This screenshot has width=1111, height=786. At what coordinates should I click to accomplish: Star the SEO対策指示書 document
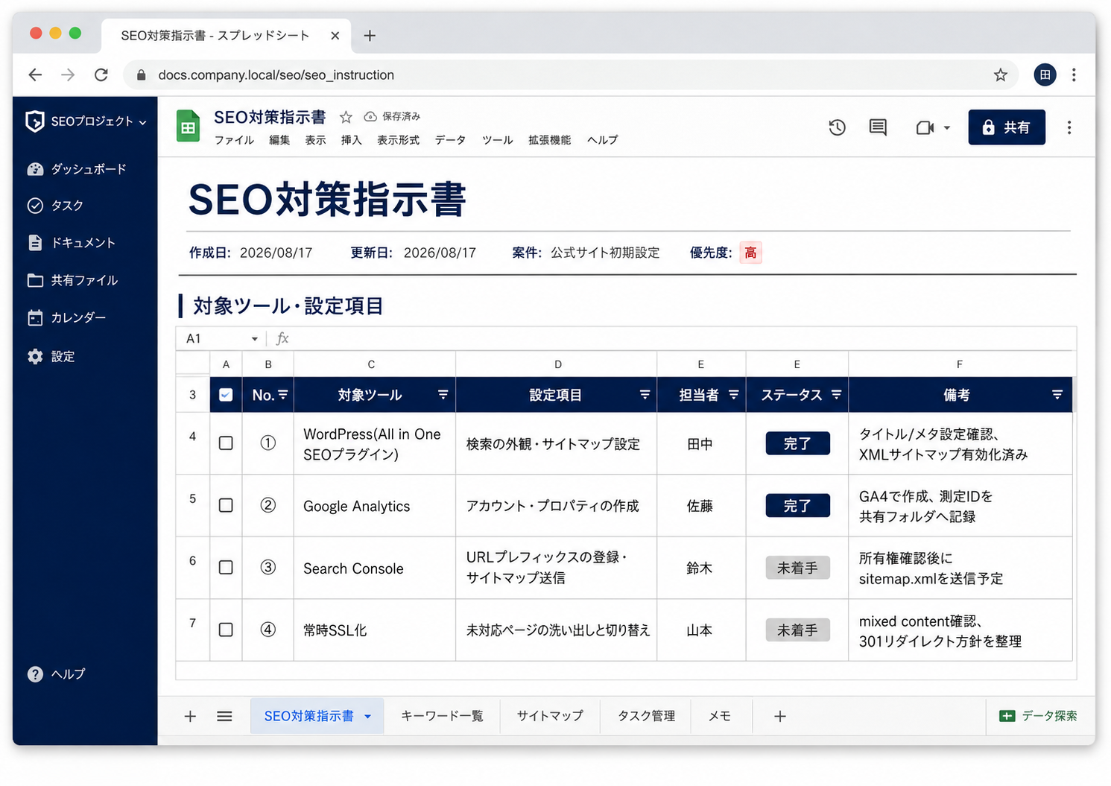pyautogui.click(x=346, y=117)
